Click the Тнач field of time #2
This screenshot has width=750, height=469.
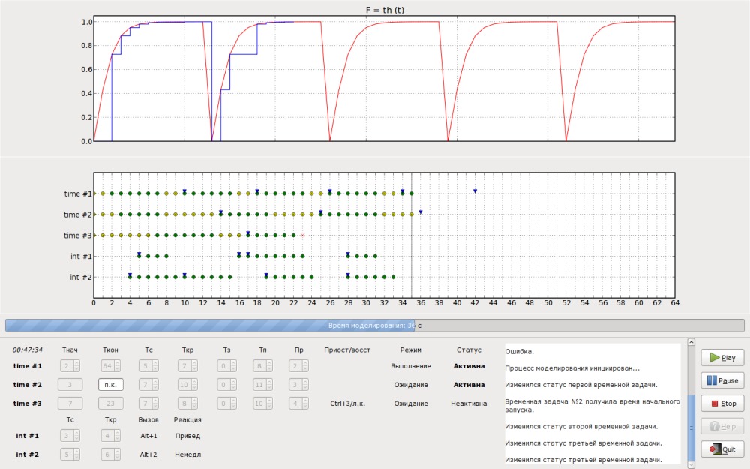[x=70, y=385]
